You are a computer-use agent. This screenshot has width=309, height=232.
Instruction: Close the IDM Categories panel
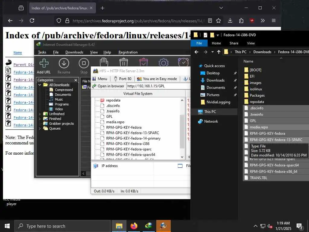(76, 80)
